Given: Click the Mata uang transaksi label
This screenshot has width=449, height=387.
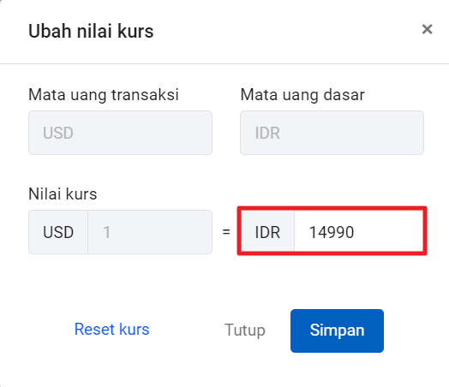Looking at the screenshot, I should tap(104, 95).
